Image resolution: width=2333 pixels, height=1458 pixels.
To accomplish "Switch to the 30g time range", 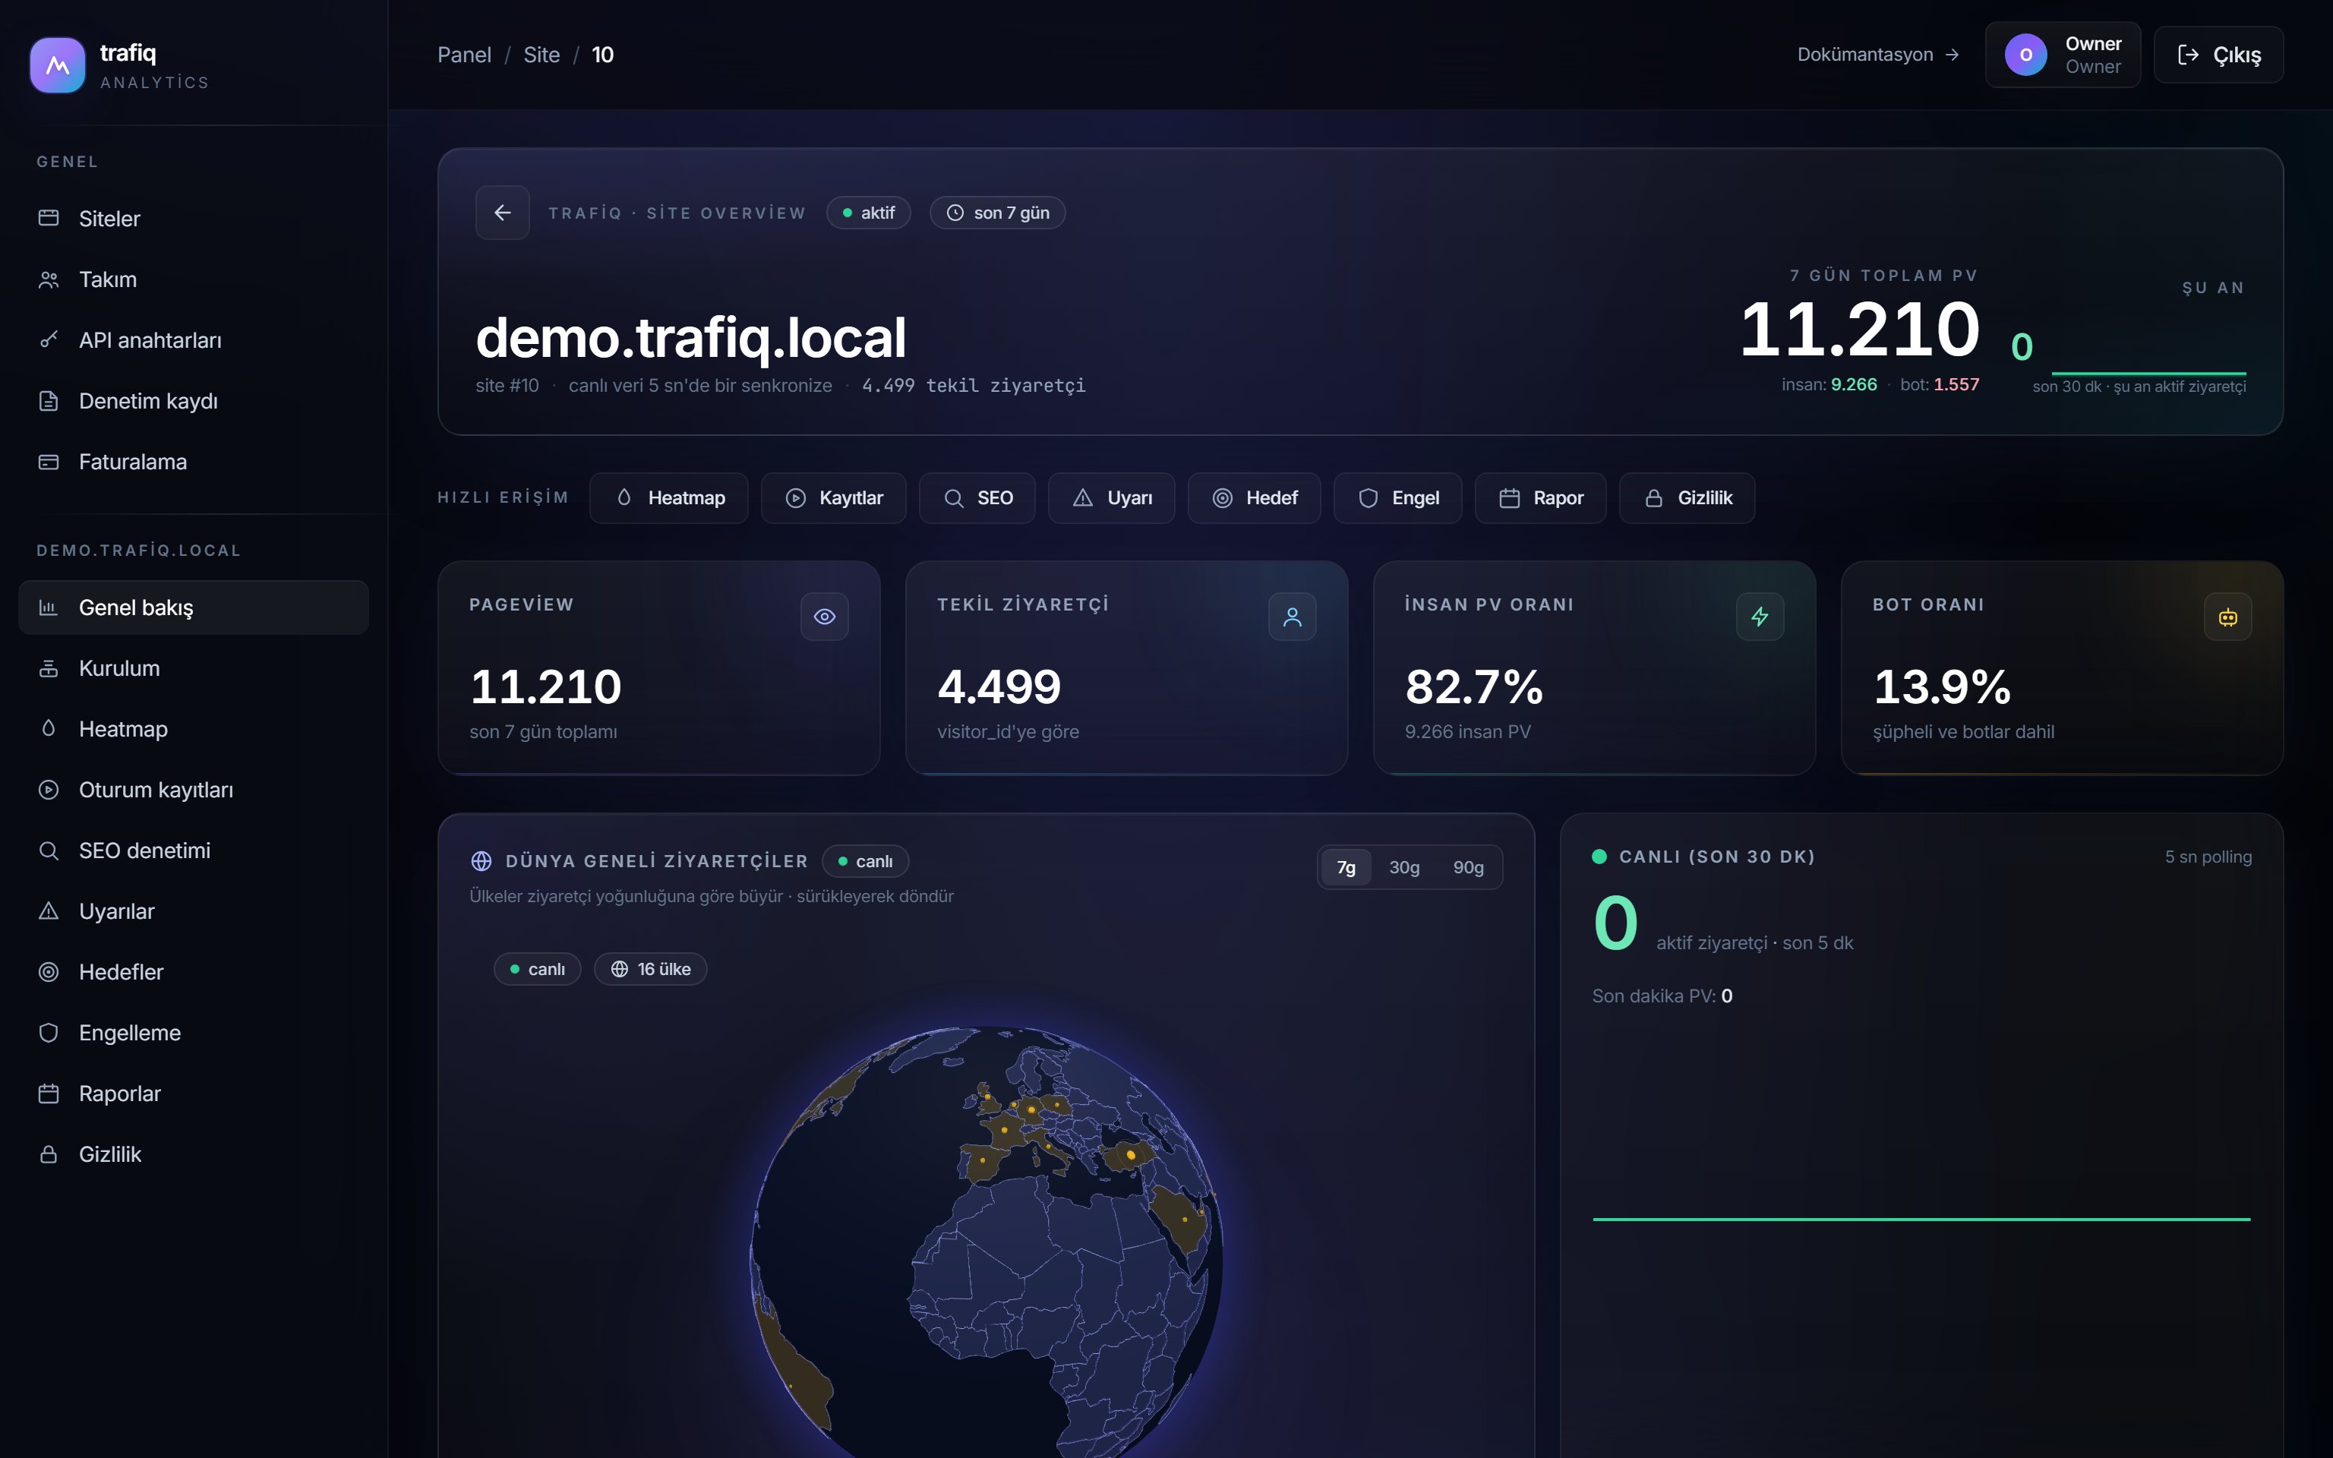I will pos(1403,867).
